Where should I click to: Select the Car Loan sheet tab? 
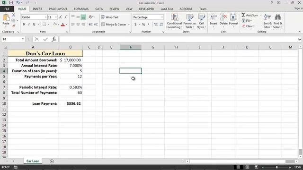[x=33, y=161]
